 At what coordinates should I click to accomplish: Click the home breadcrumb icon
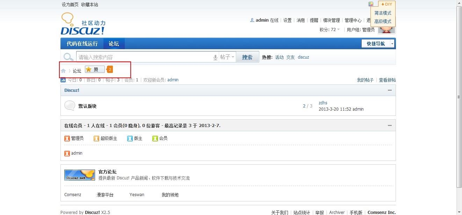pos(63,71)
